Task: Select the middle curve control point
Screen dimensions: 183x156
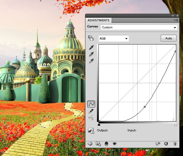Action: coord(145,107)
